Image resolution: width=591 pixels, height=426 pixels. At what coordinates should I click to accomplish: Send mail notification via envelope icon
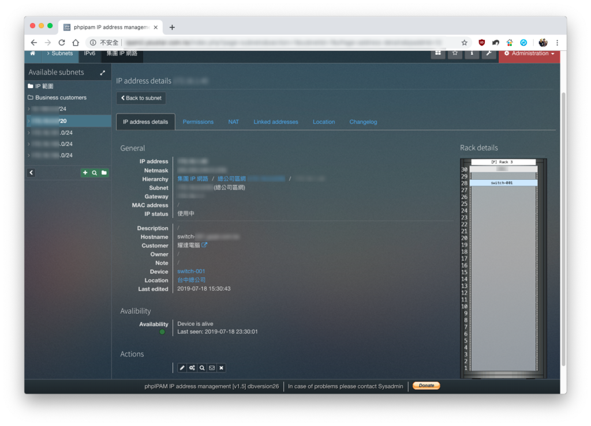[212, 368]
